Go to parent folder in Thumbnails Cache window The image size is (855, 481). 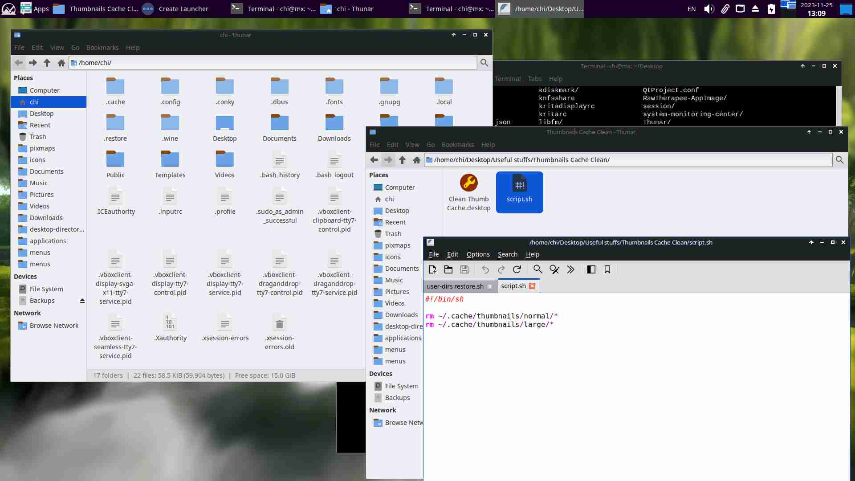(402, 160)
